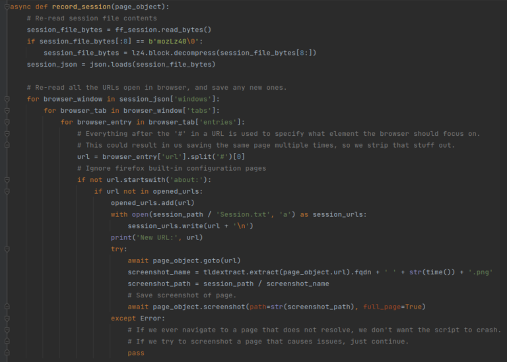Fold the 'if url not in opened_urls' block
Viewport: 507px width, 362px height.
click(x=7, y=191)
